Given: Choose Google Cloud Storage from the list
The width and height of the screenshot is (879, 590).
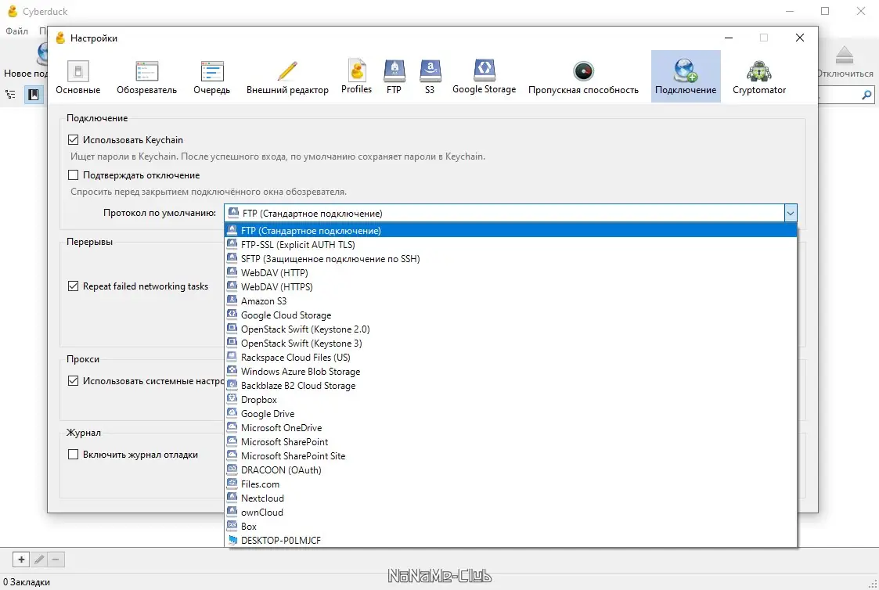Looking at the screenshot, I should (x=510, y=315).
